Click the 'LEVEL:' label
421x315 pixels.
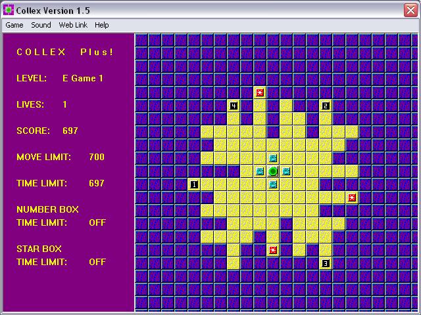32,78
